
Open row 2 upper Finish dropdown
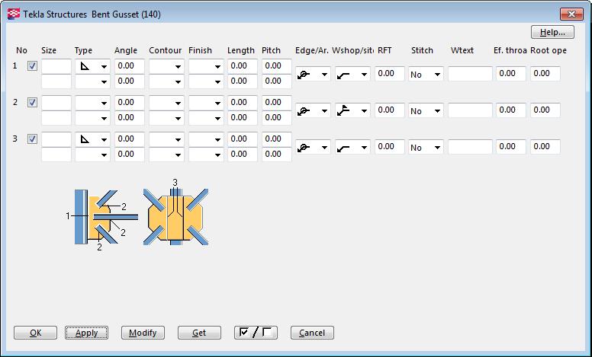(206, 103)
